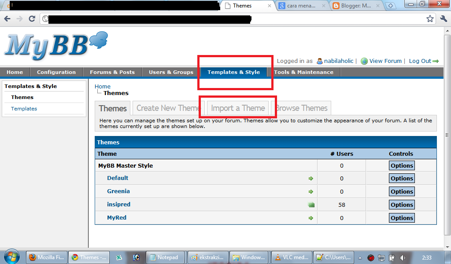451x264 pixels.
Task: Switch to the Blogger tab
Action: 355,6
